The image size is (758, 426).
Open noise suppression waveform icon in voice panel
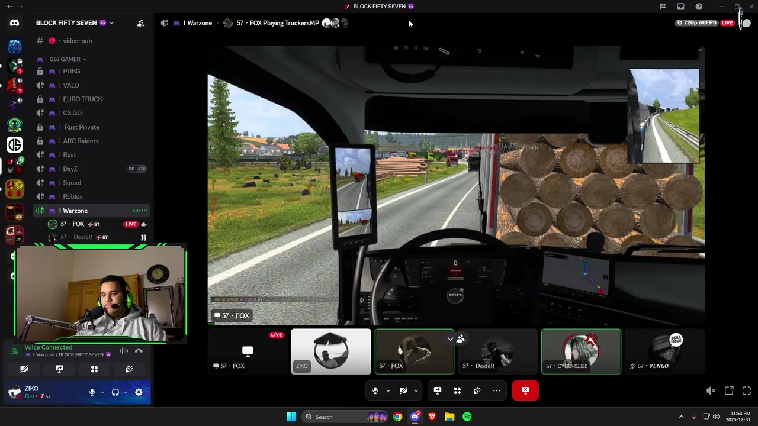(x=124, y=351)
